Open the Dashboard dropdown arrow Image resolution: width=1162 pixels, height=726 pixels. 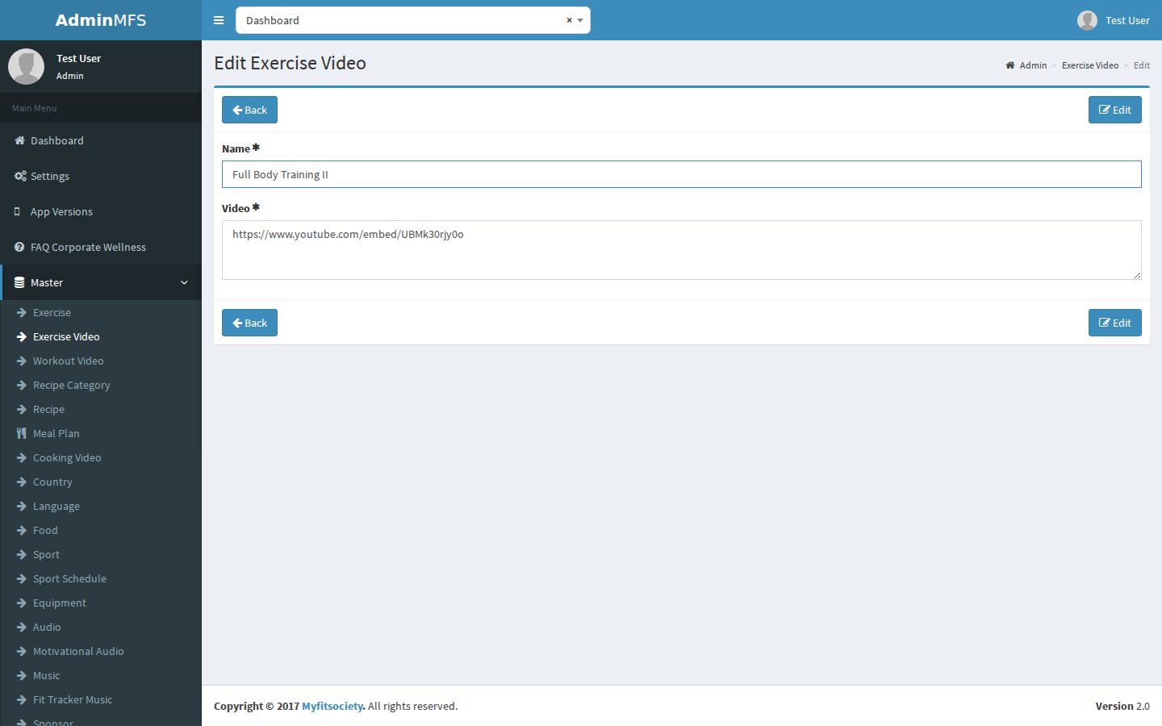pos(580,20)
